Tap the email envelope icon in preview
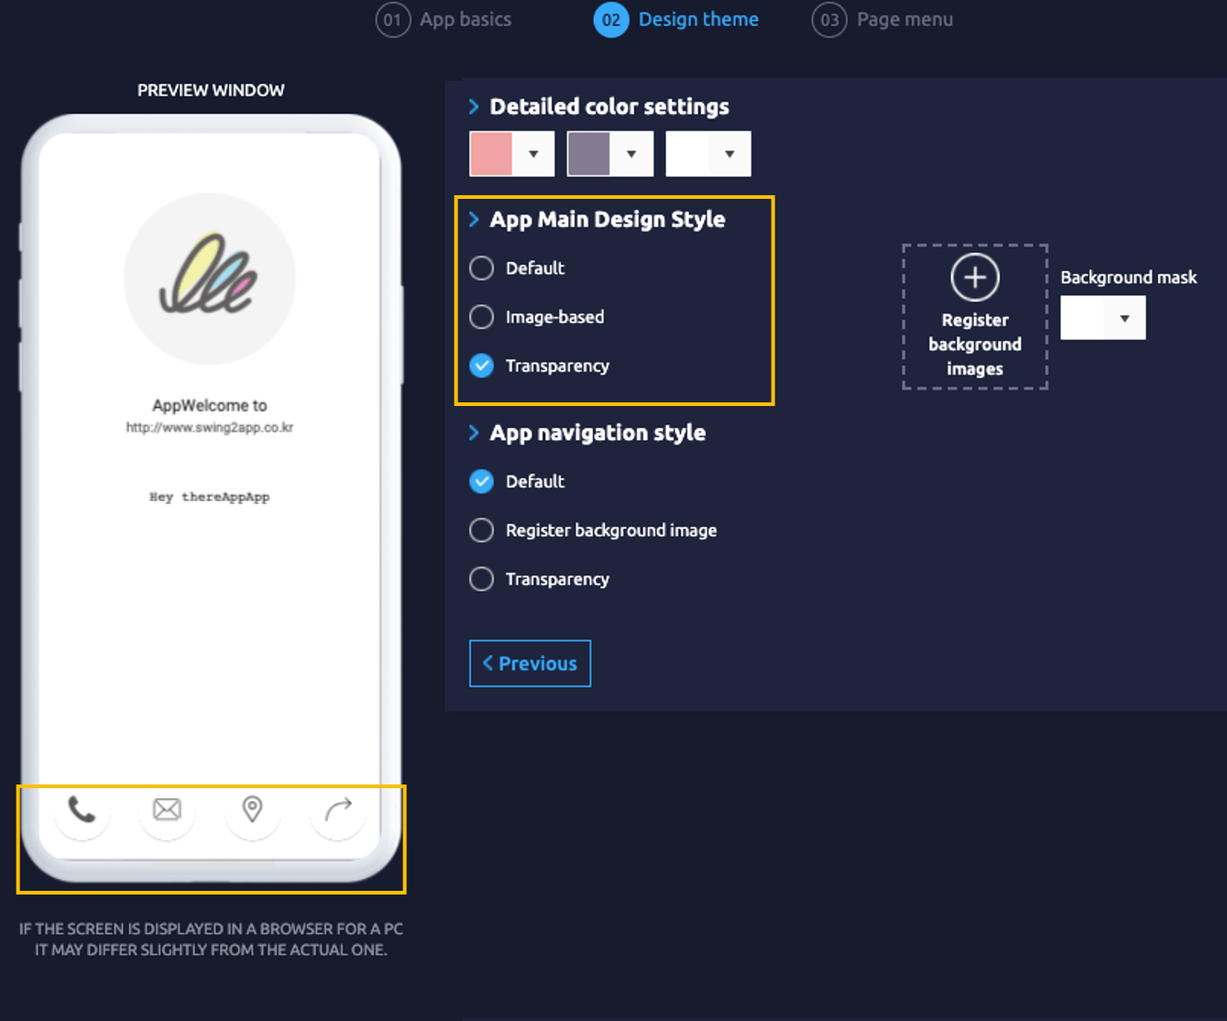This screenshot has height=1021, width=1227. 167,810
